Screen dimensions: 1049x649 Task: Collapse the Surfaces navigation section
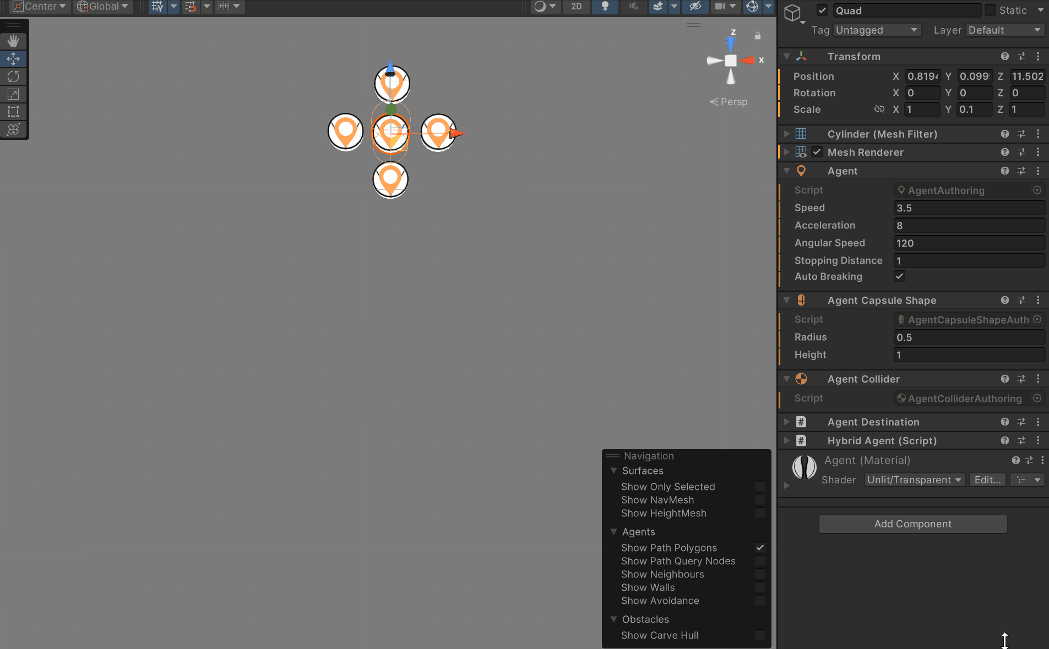[613, 471]
